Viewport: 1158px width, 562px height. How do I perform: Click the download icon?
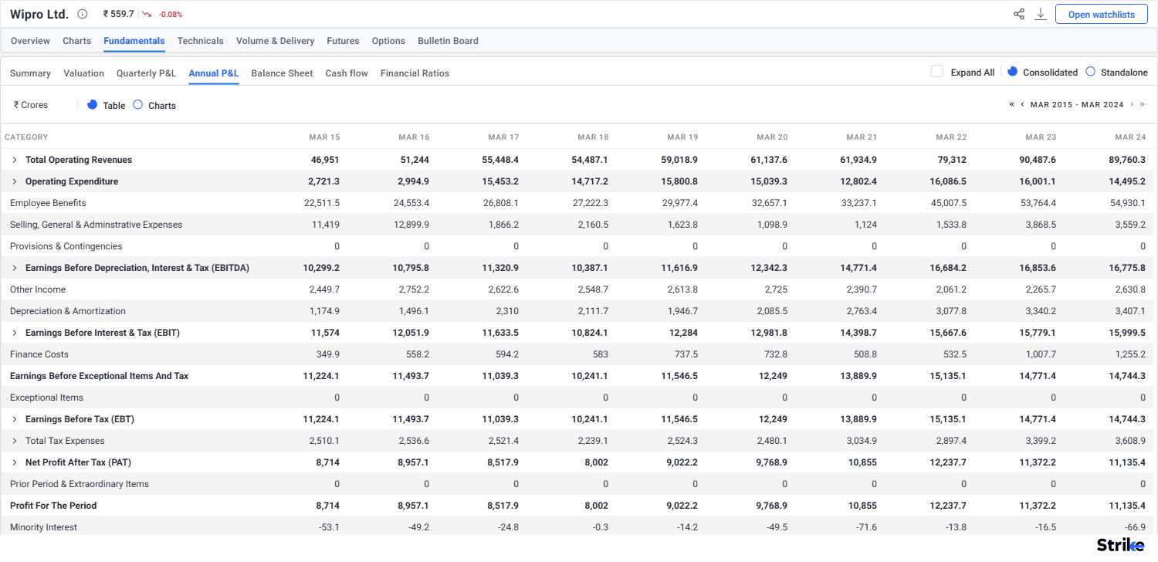click(1041, 14)
